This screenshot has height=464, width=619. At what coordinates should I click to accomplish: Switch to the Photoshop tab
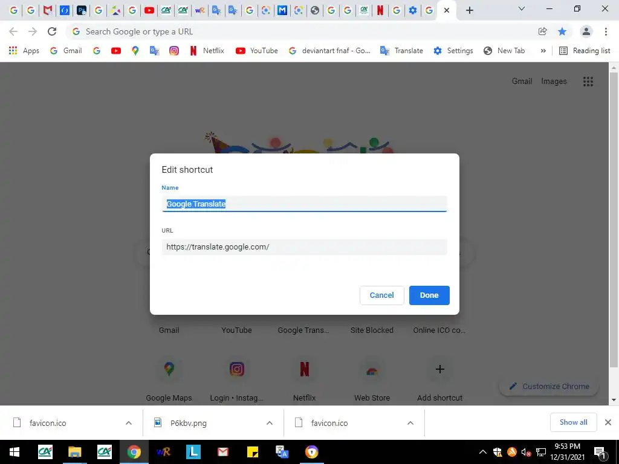tap(82, 10)
